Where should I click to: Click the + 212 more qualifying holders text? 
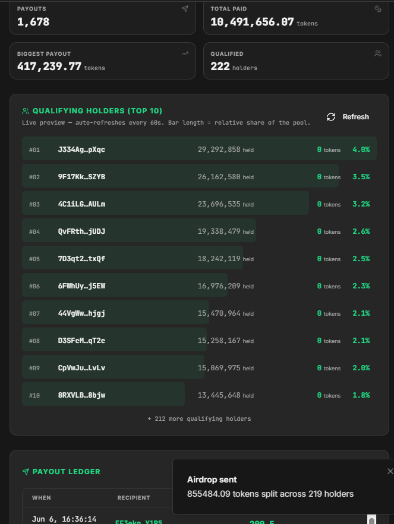pyautogui.click(x=199, y=419)
